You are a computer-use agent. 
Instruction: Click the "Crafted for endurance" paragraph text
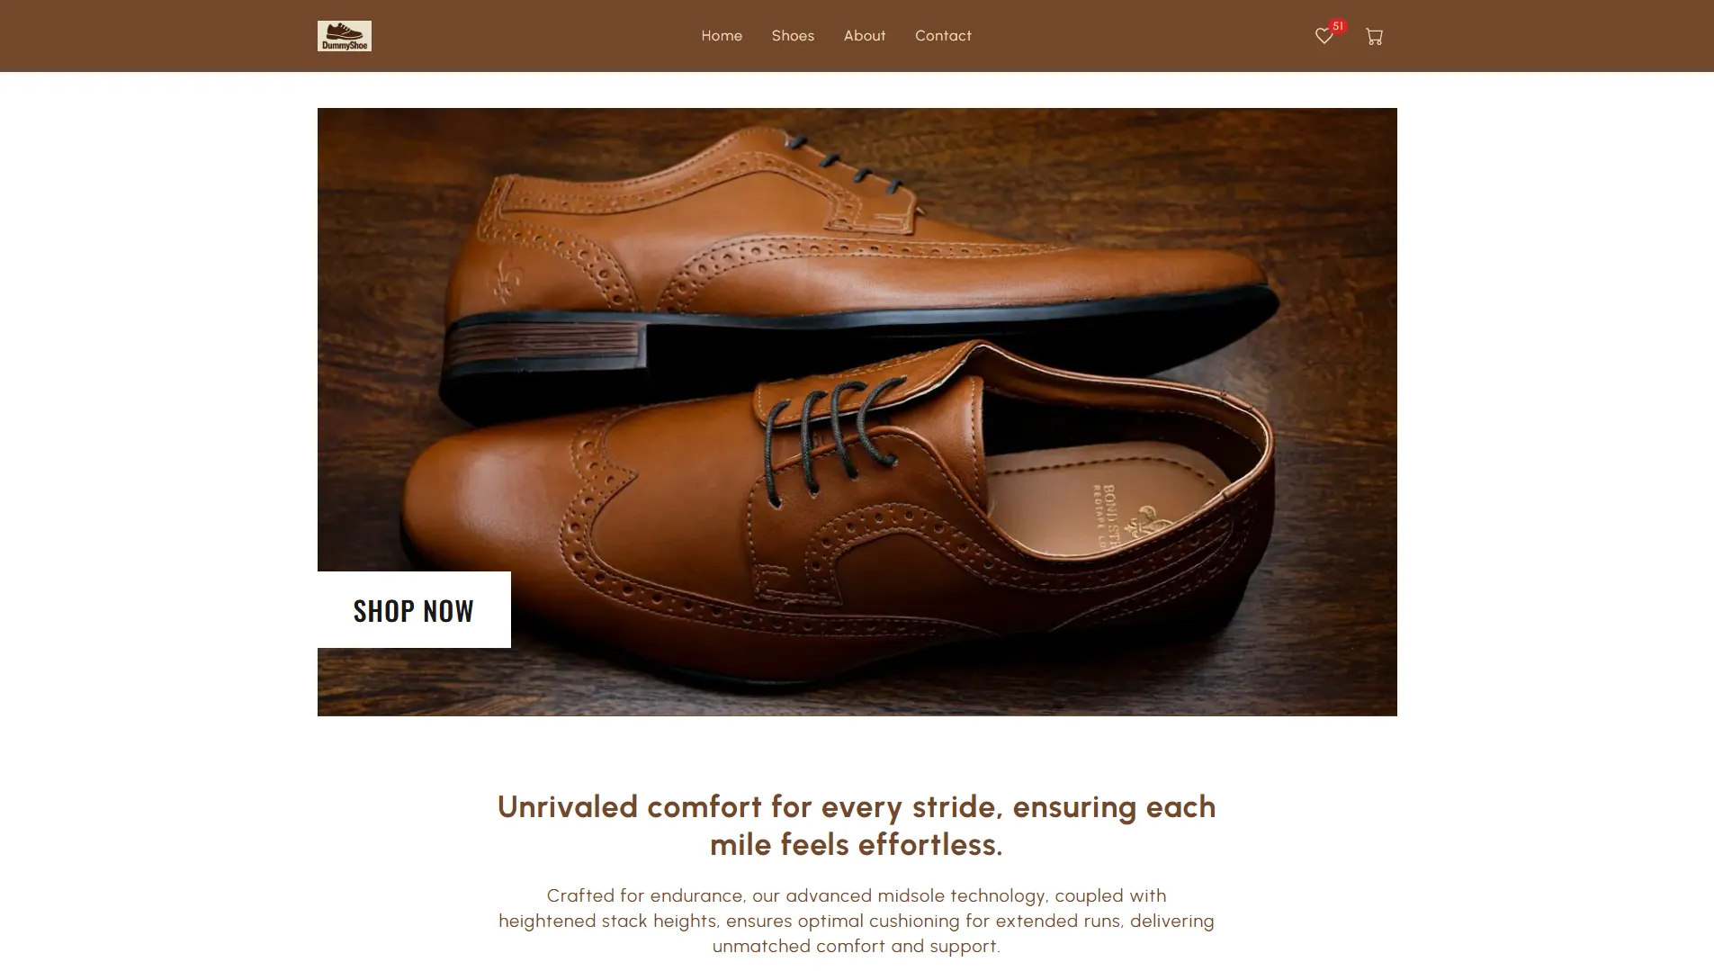pyautogui.click(x=856, y=921)
